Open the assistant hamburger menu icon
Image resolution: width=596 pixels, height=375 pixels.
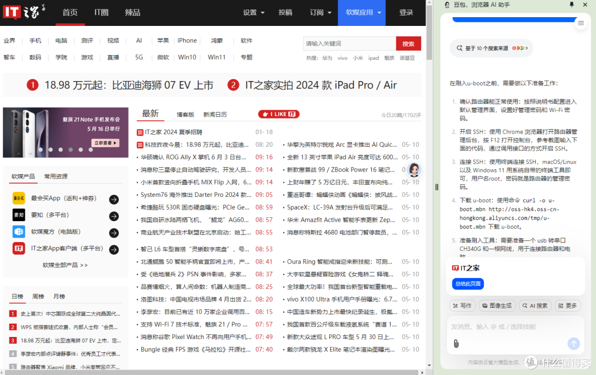(581, 23)
